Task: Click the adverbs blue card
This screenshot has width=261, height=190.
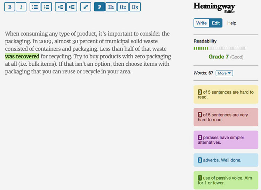Action: 226,160
